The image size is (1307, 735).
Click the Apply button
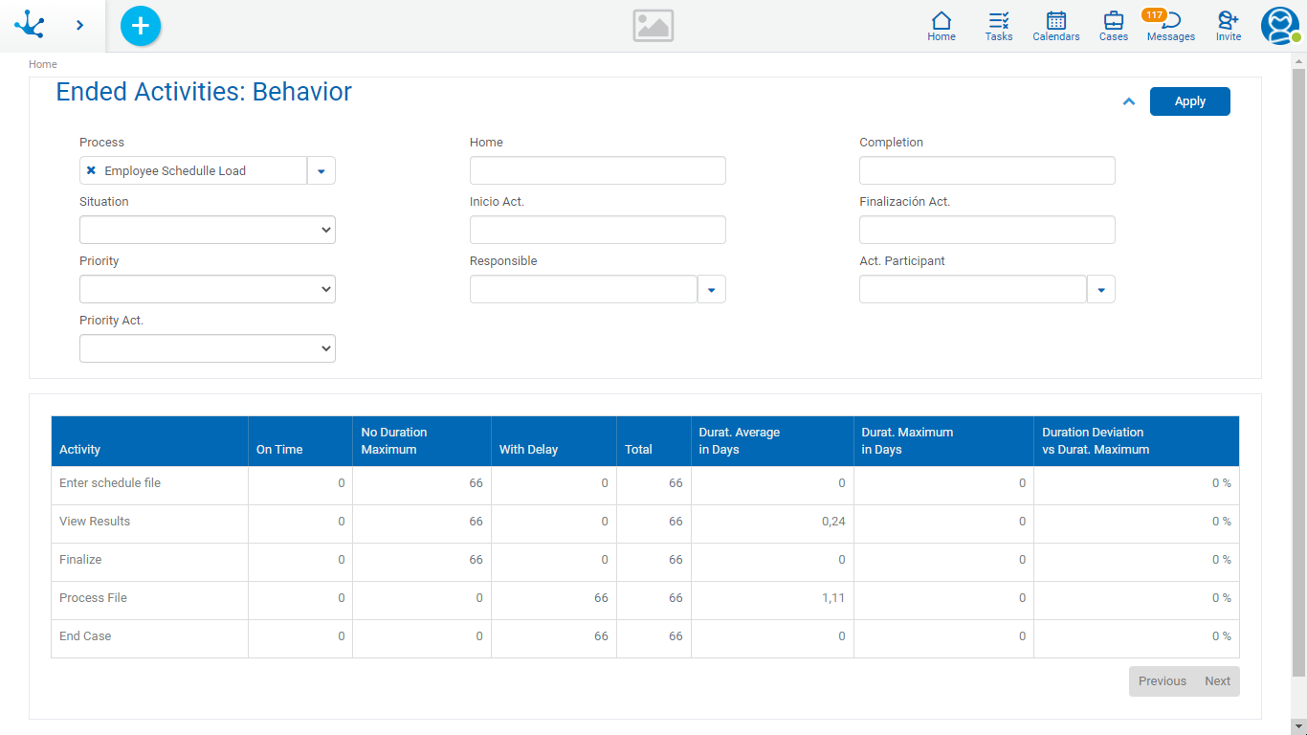[1189, 101]
